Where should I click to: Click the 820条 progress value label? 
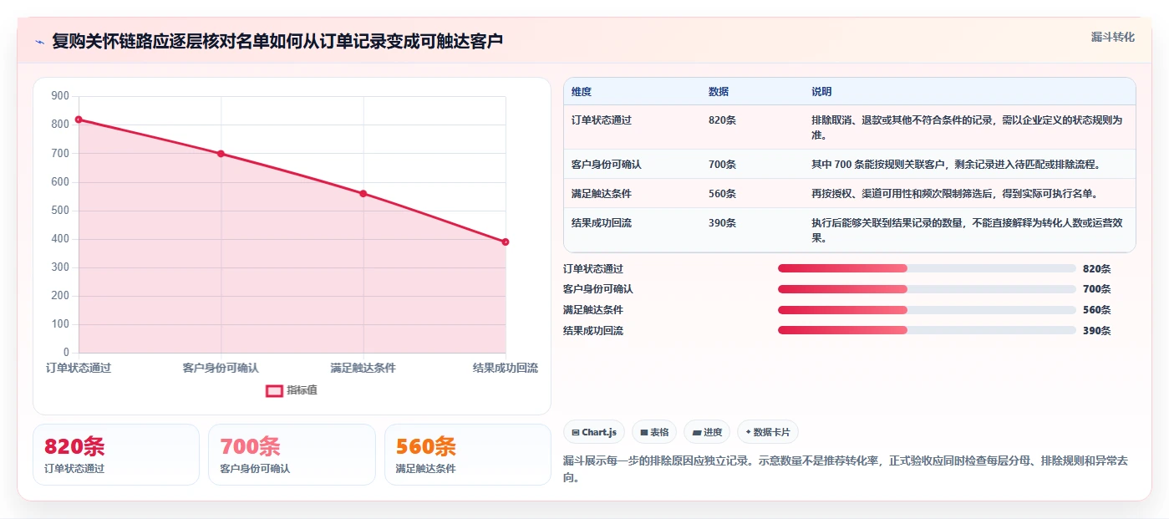pos(1096,269)
